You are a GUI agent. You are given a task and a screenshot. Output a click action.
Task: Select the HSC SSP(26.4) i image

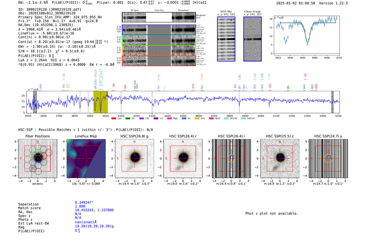tap(231, 159)
